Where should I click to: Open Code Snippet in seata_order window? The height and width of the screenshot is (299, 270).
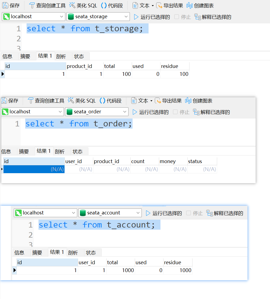(111, 101)
